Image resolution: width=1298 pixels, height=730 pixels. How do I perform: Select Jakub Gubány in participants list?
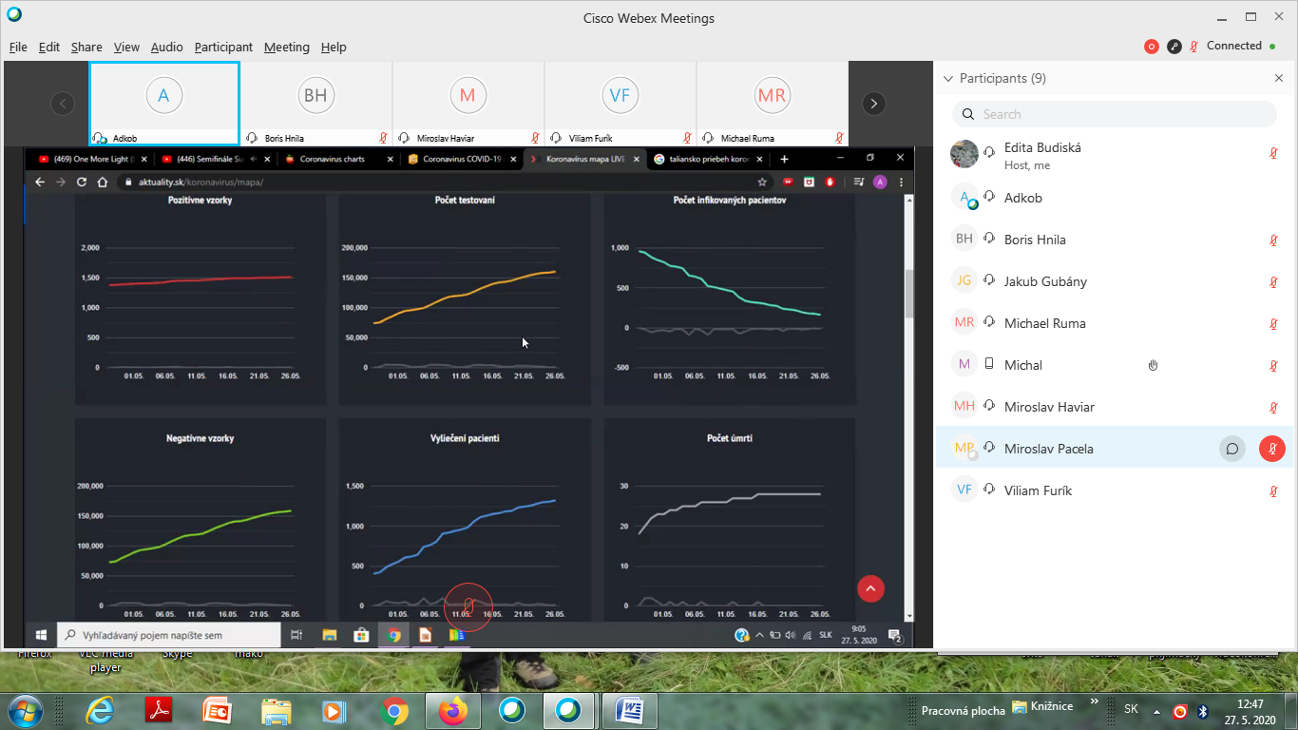click(x=1045, y=281)
